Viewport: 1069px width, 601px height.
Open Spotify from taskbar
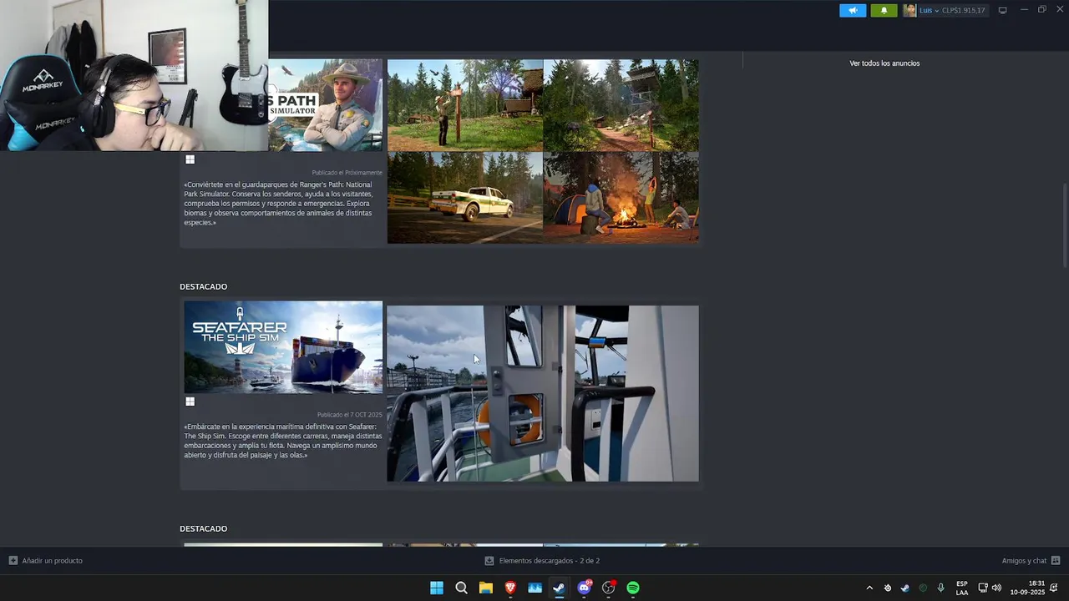[633, 588]
